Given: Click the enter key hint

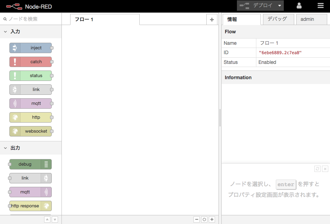Looking at the screenshot, I should point(286,184).
